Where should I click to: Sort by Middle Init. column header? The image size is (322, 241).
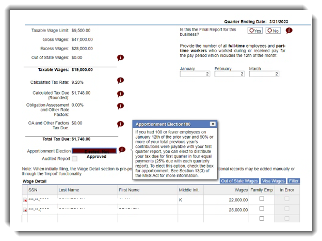pyautogui.click(x=191, y=190)
